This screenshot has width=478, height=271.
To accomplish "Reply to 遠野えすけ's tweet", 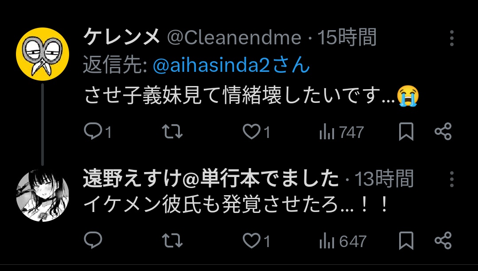I will tap(93, 240).
